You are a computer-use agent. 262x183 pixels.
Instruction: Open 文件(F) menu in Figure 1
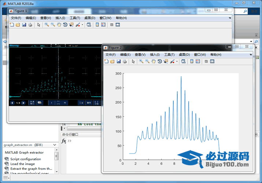click(16, 18)
